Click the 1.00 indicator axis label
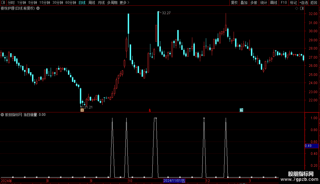 pos(314,118)
